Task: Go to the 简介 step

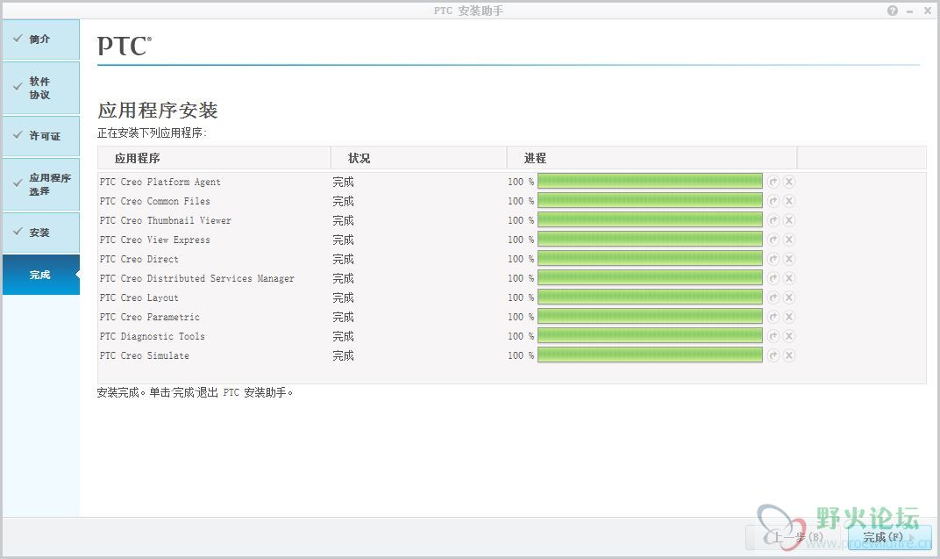Action: [x=40, y=39]
